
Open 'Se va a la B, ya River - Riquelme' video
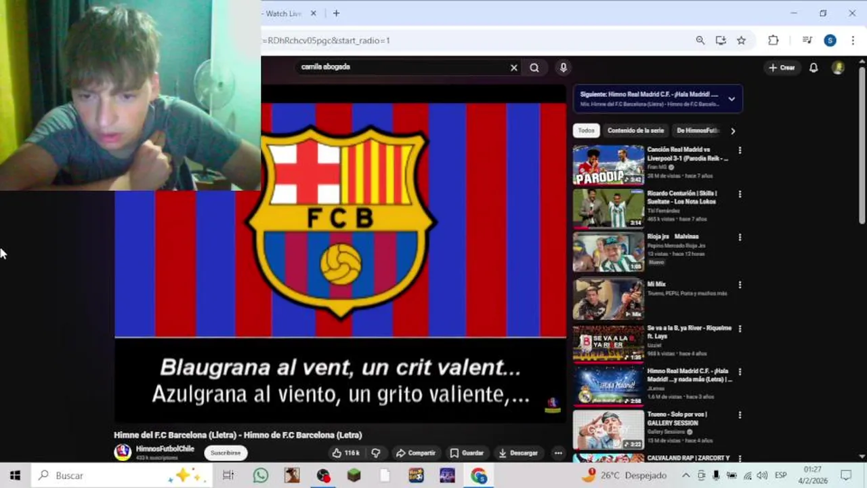pos(689,332)
